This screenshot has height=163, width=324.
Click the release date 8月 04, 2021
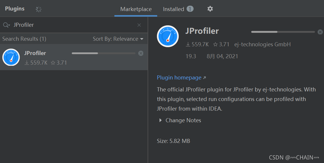click(222, 56)
